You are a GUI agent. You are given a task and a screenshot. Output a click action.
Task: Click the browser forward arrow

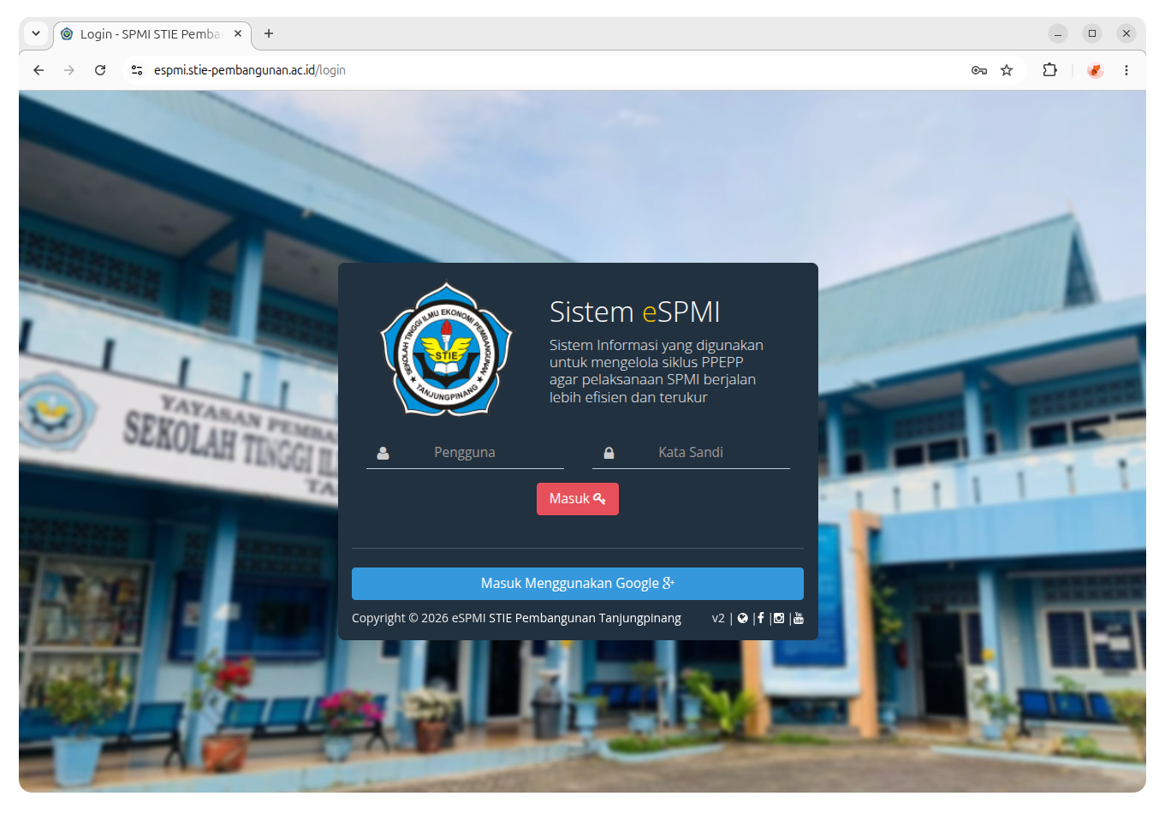tap(69, 70)
